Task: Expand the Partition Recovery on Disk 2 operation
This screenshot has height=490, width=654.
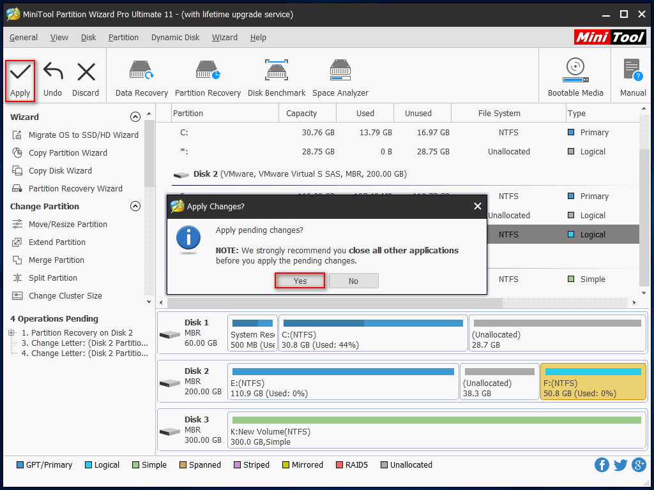Action: [x=11, y=332]
